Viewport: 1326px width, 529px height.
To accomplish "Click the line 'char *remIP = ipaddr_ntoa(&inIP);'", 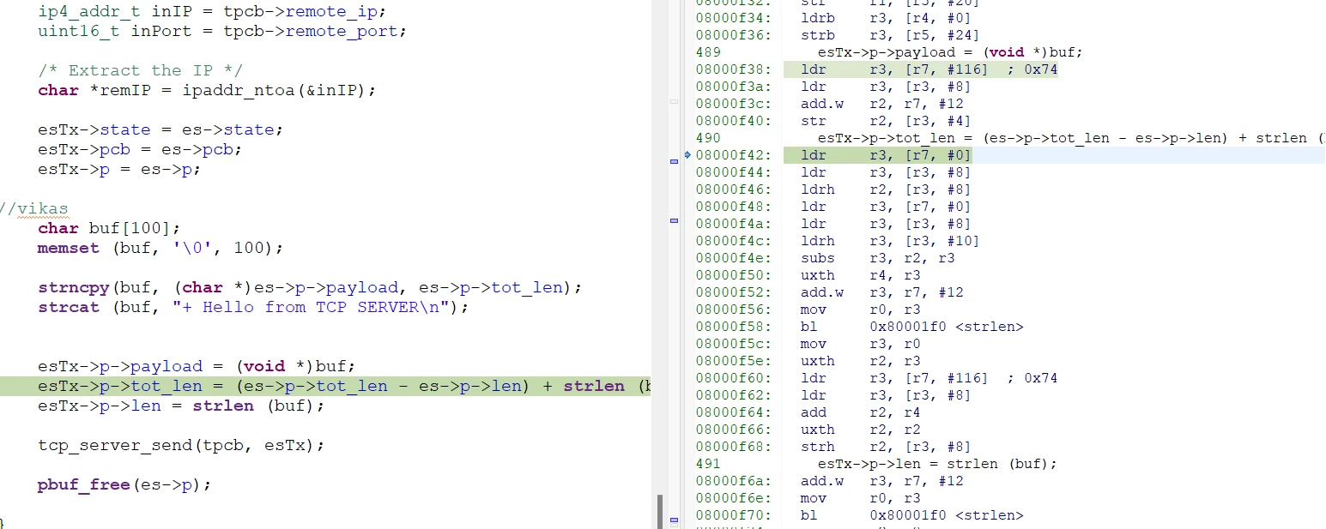I will pyautogui.click(x=207, y=91).
